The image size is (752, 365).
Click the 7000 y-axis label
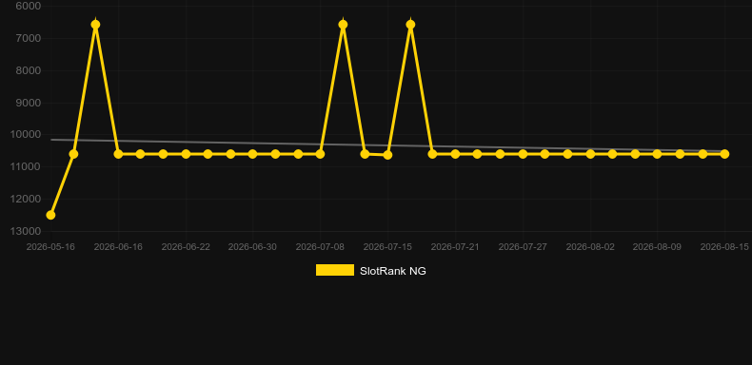pyautogui.click(x=29, y=38)
